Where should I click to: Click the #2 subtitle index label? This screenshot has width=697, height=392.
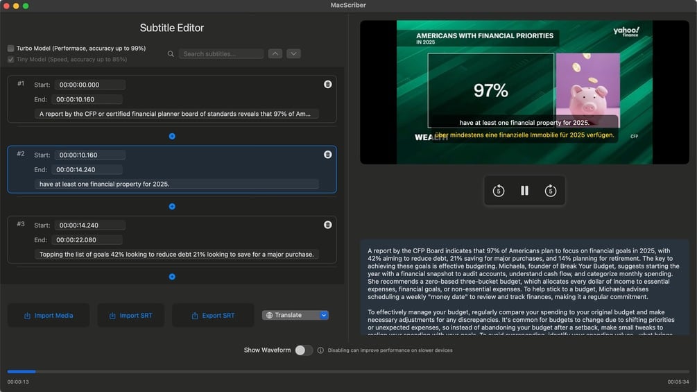tap(20, 154)
